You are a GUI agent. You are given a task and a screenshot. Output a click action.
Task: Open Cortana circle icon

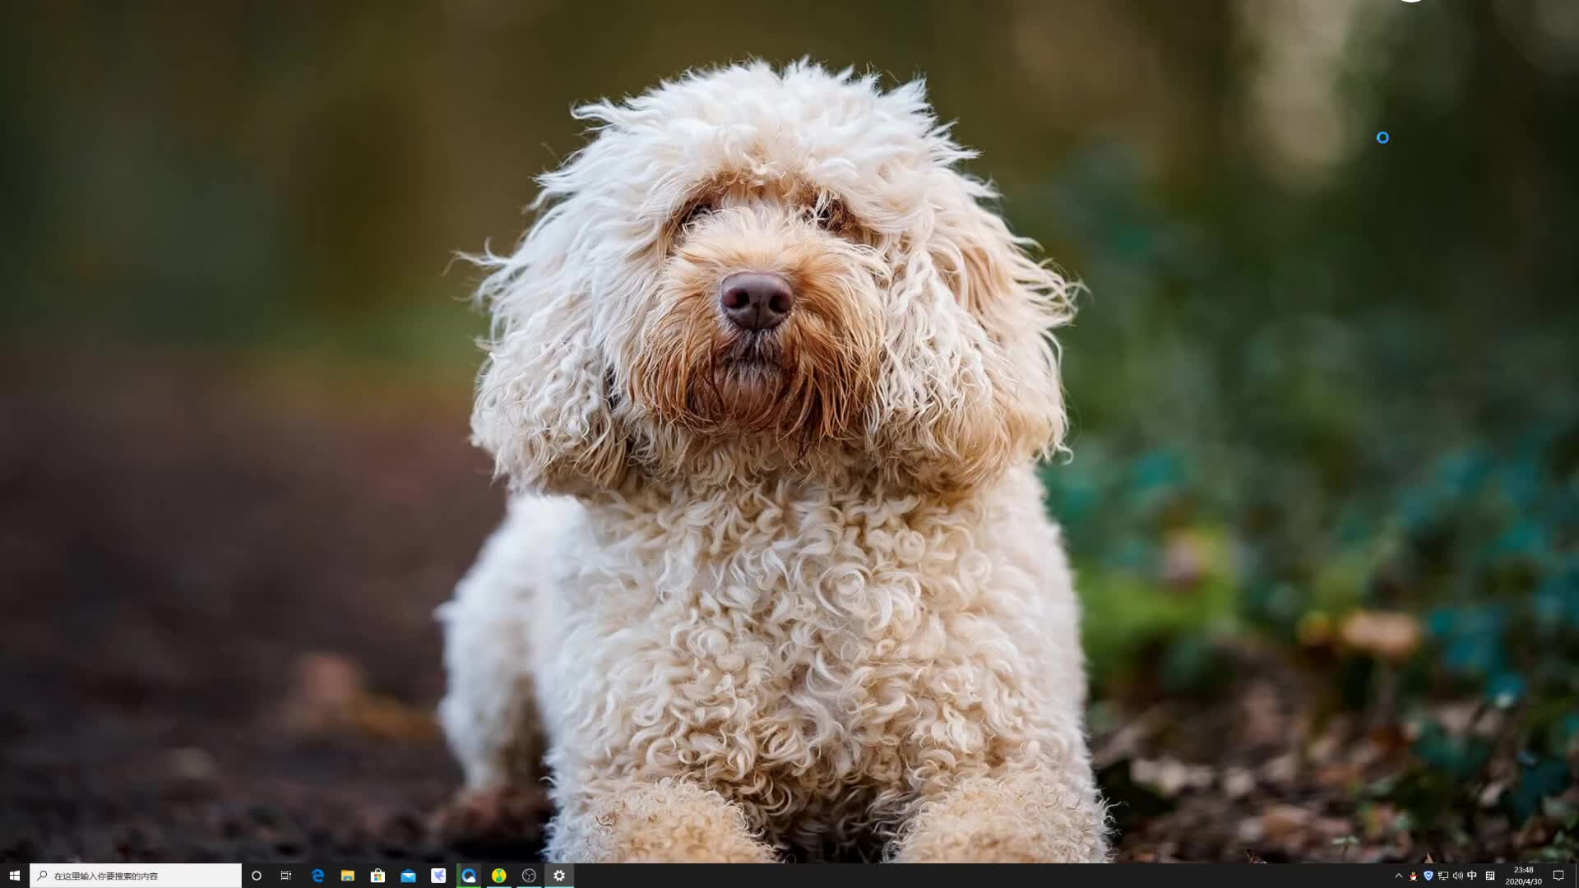coord(257,876)
